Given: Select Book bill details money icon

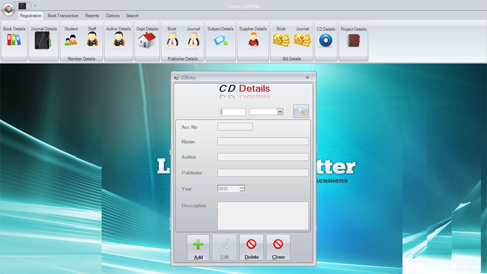Looking at the screenshot, I should point(281,40).
